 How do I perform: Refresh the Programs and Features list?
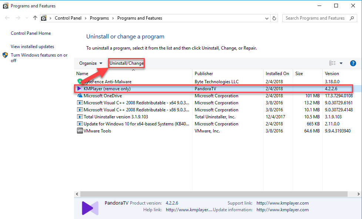click(x=274, y=18)
